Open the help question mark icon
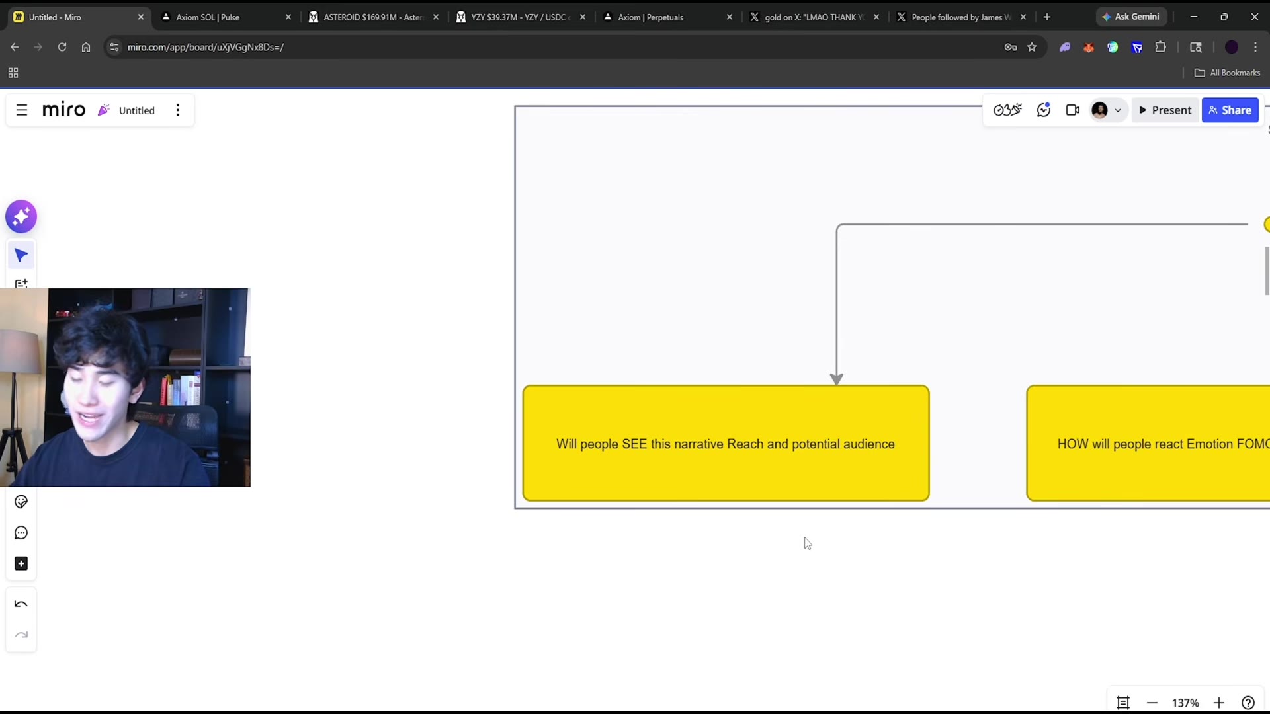Viewport: 1270px width, 714px height. tap(1248, 703)
